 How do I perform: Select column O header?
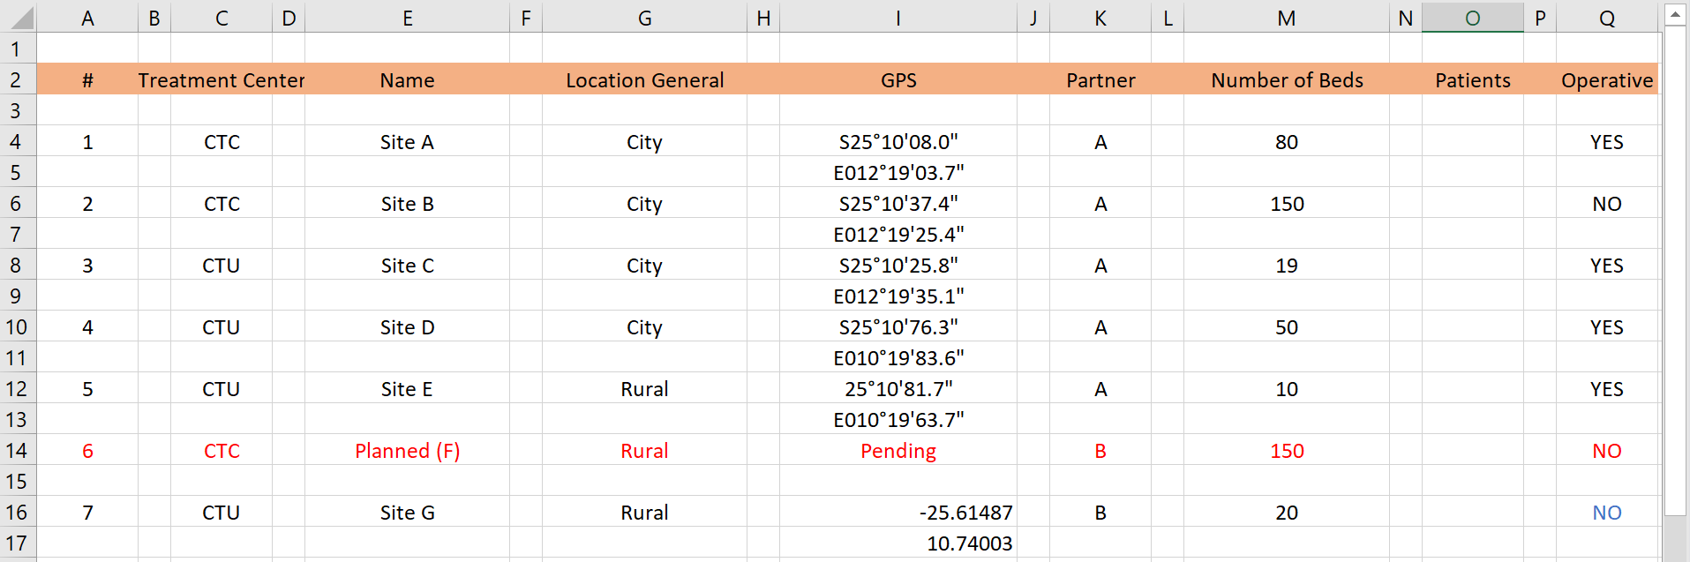coord(1472,18)
